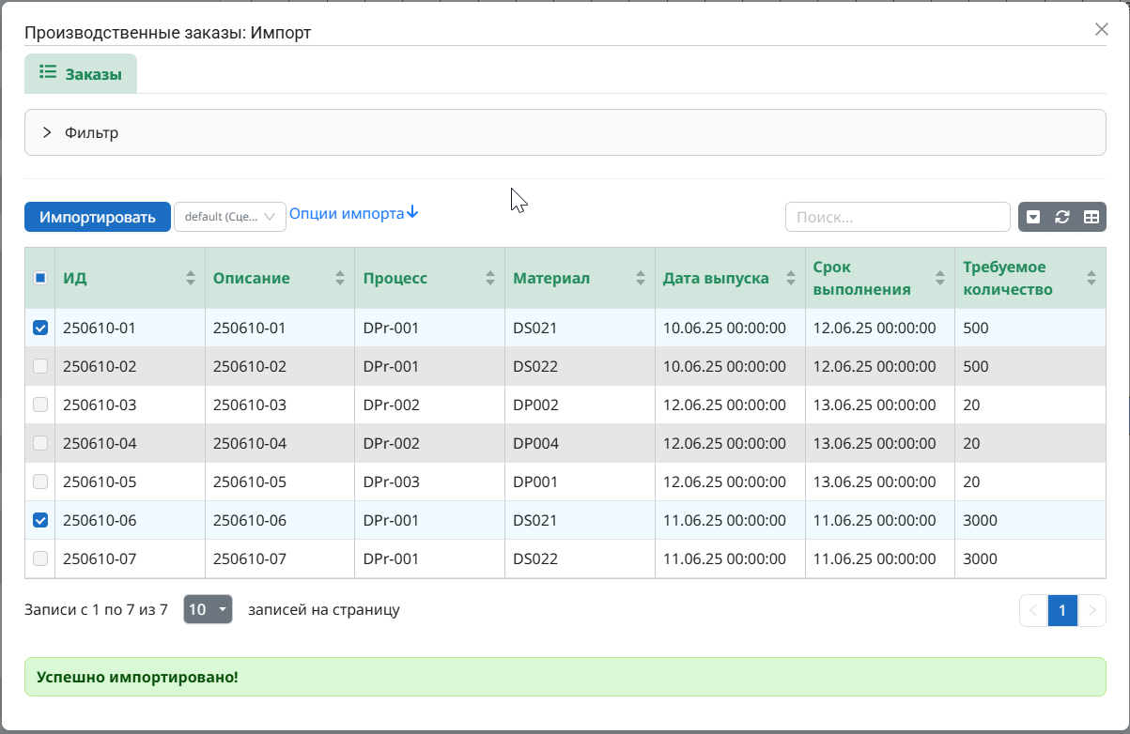
Task: Change the records per page dropdown
Action: pyautogui.click(x=208, y=609)
